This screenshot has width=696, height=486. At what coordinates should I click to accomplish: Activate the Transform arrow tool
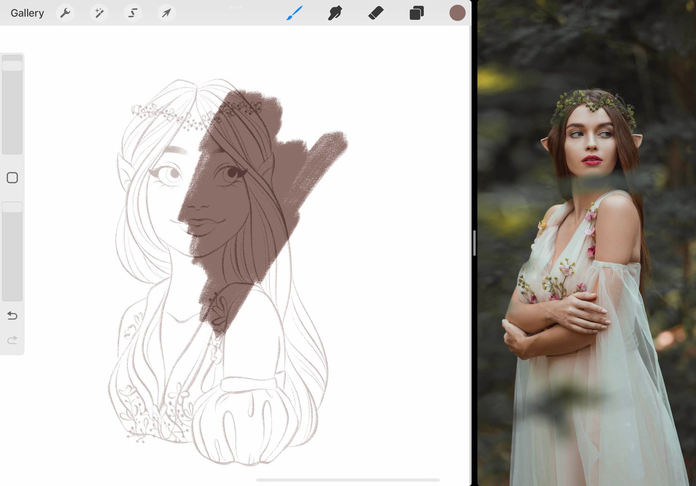pos(167,13)
